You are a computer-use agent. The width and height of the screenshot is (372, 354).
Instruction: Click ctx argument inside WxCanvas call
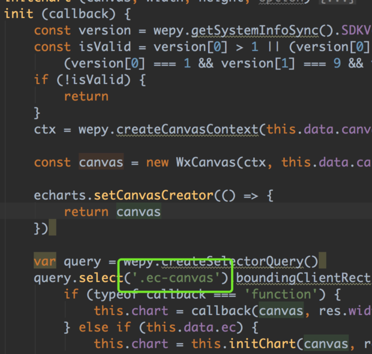coord(255,163)
